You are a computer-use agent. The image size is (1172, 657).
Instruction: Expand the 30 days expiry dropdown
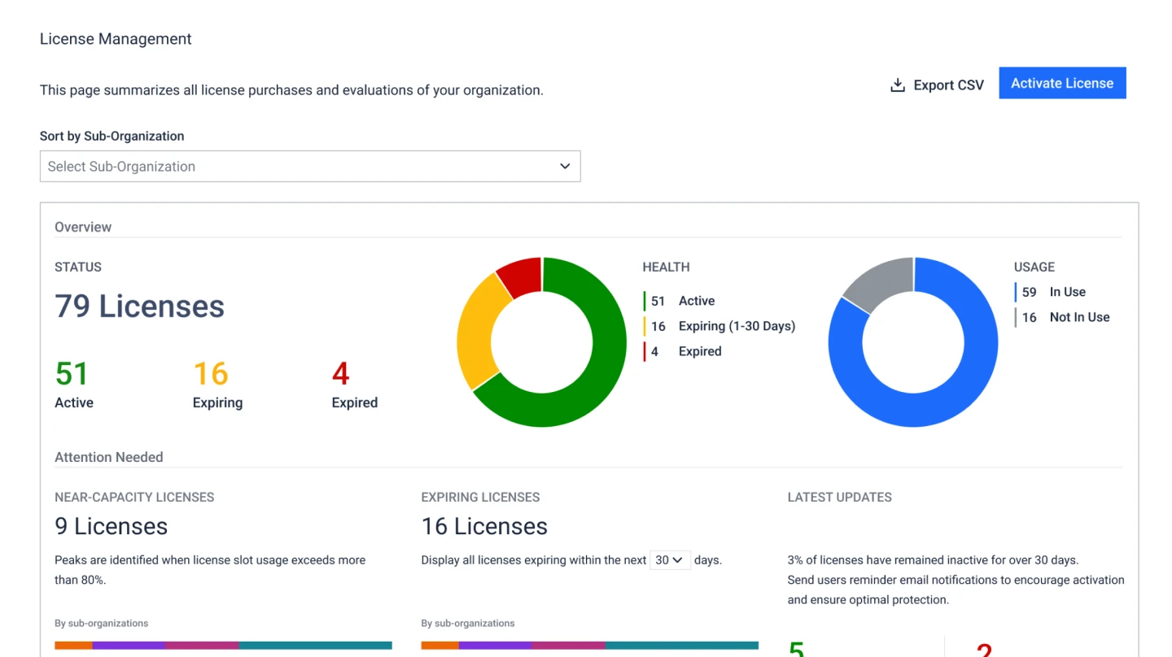click(670, 560)
